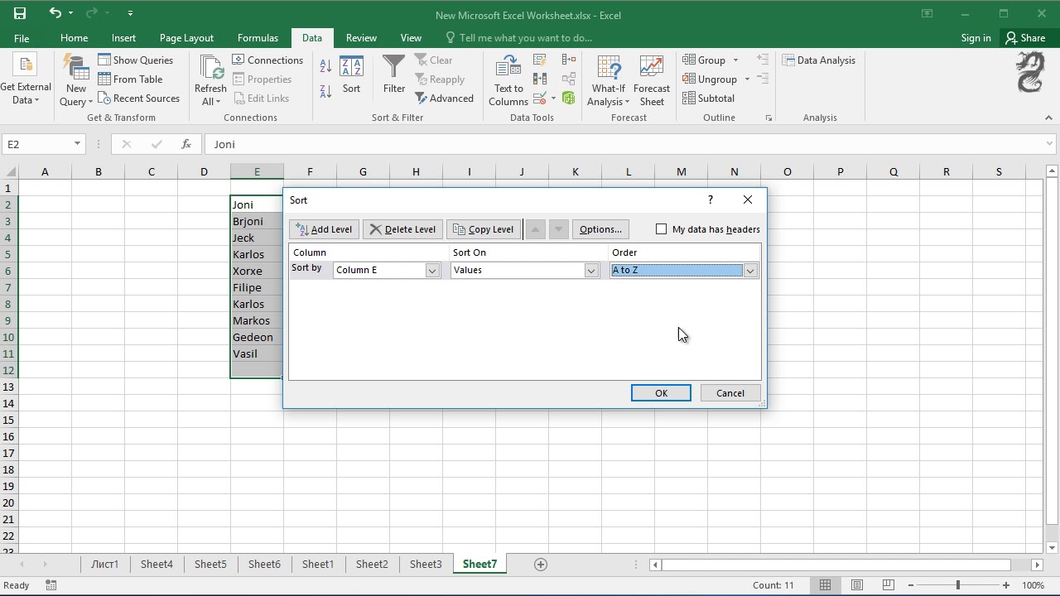The image size is (1060, 596).
Task: Switch to Home tab
Action: click(x=74, y=37)
